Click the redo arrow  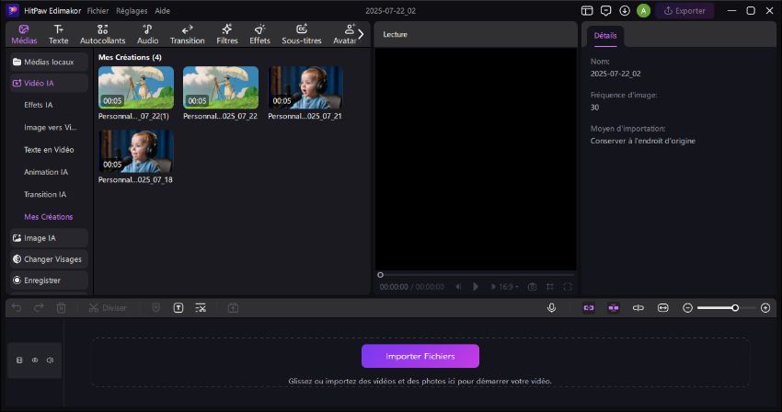[39, 308]
